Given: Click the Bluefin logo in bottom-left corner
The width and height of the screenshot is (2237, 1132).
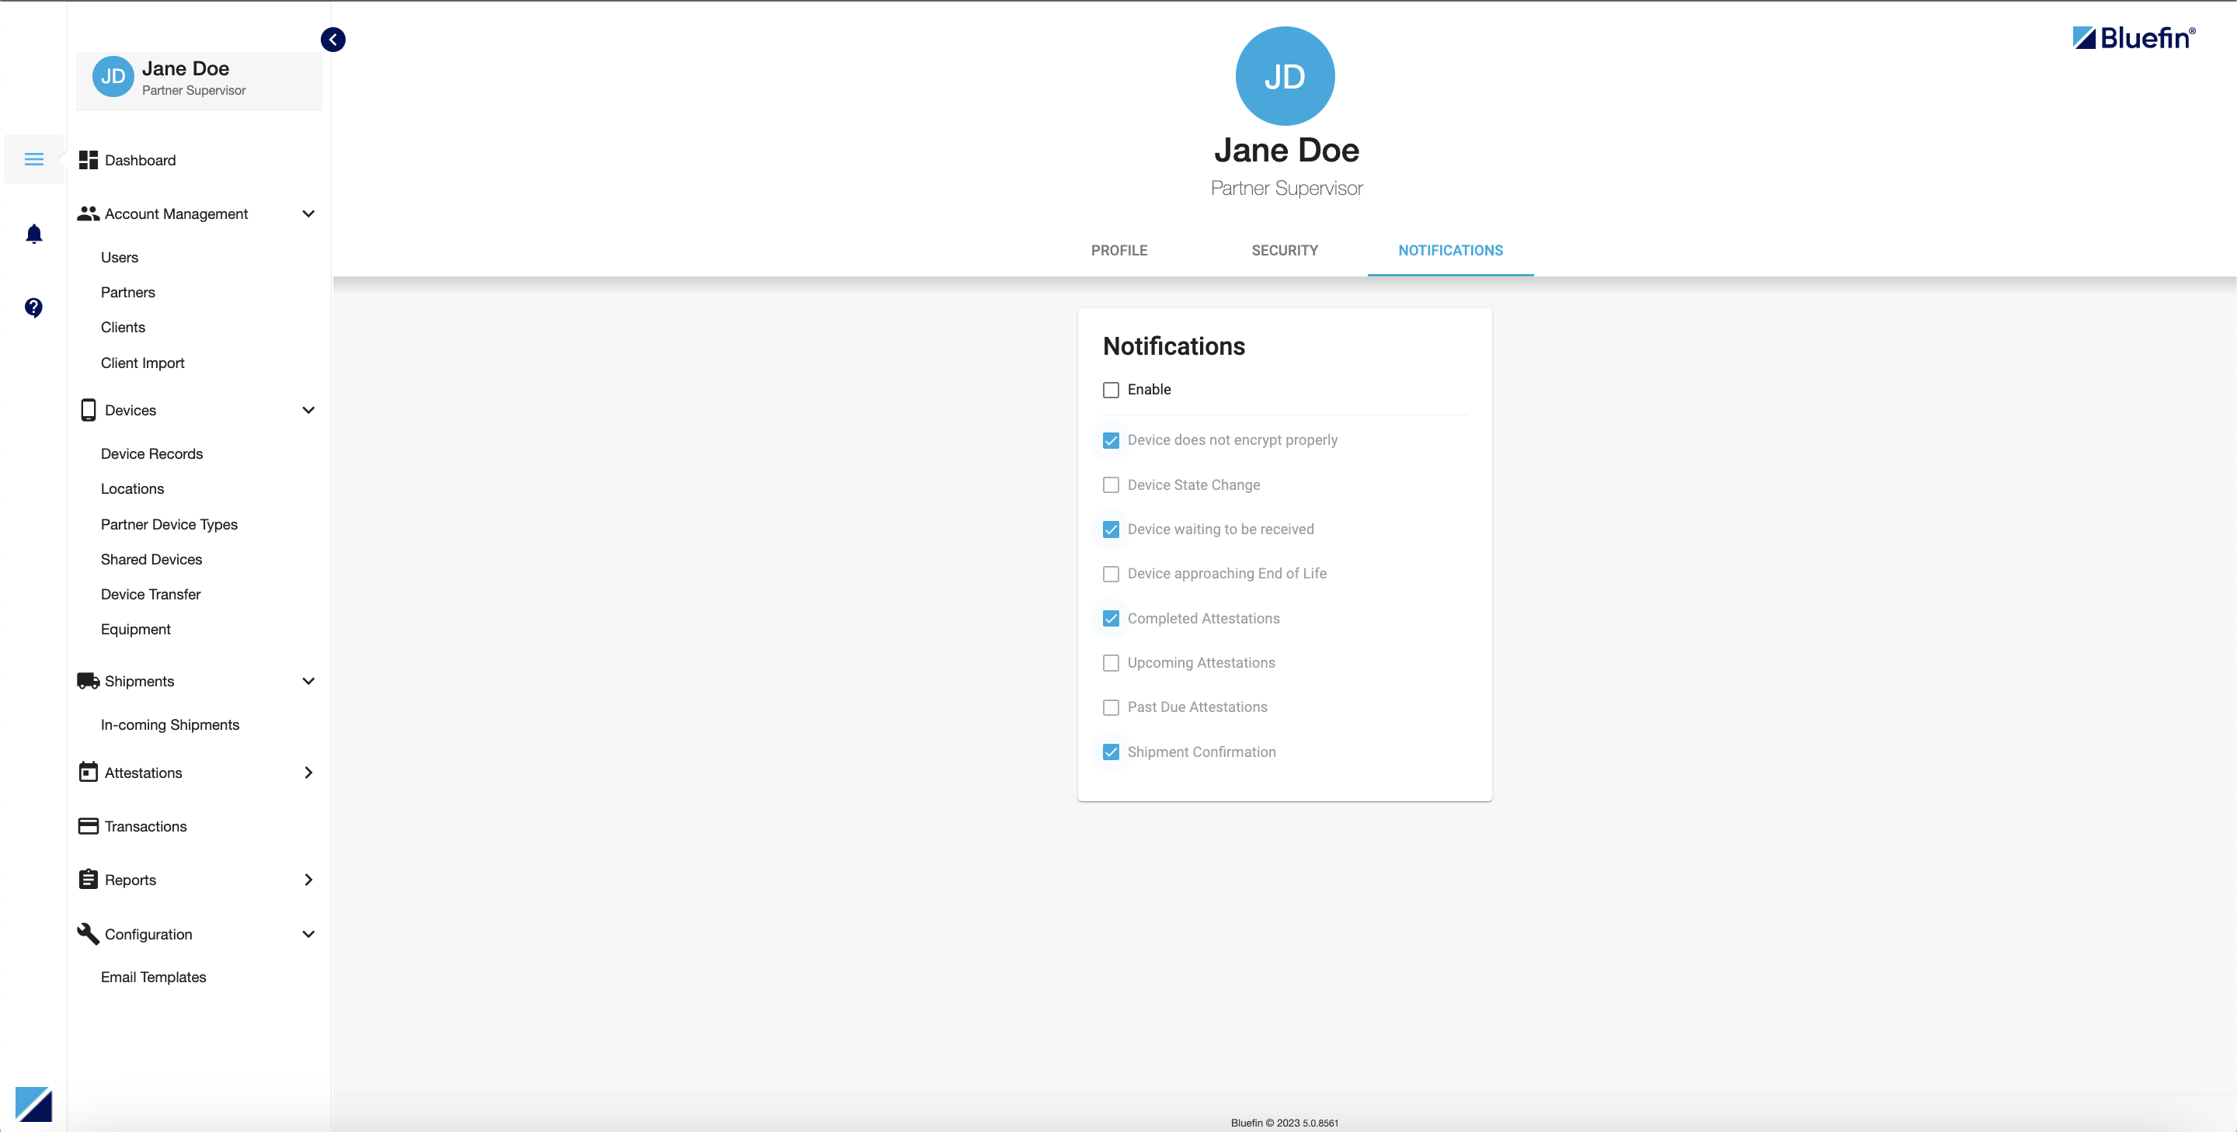Looking at the screenshot, I should point(34,1103).
